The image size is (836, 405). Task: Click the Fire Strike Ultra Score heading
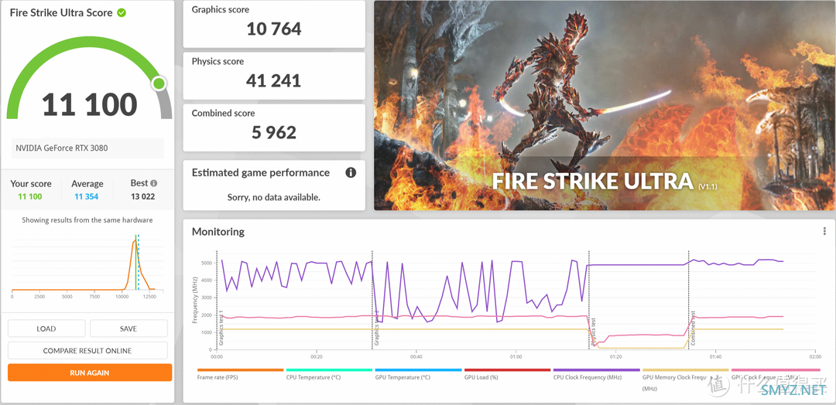pos(61,12)
